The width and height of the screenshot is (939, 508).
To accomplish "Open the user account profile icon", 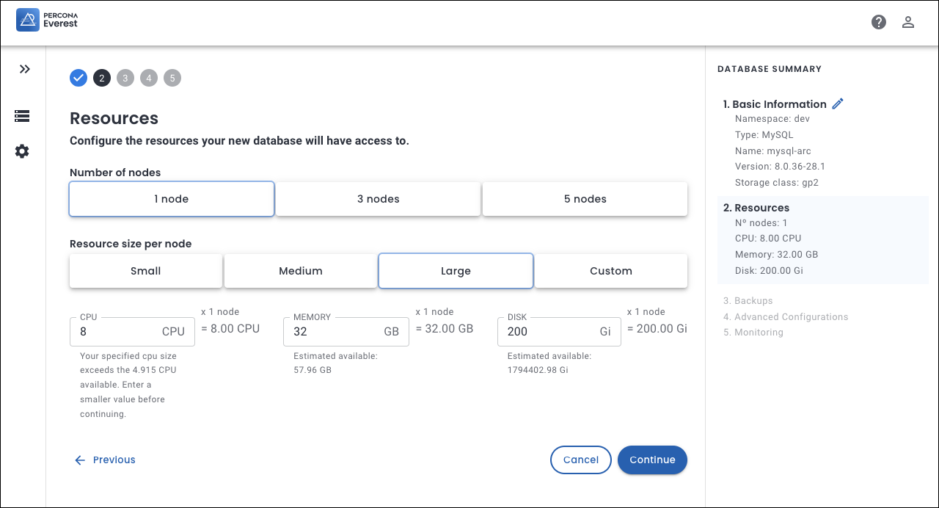I will [x=908, y=22].
